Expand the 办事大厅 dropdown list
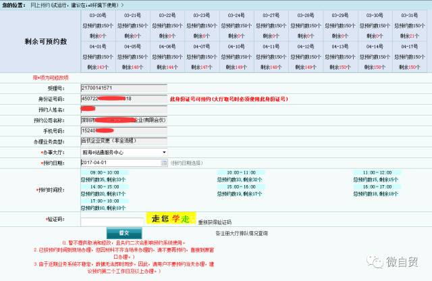The image size is (432, 281). point(163,152)
